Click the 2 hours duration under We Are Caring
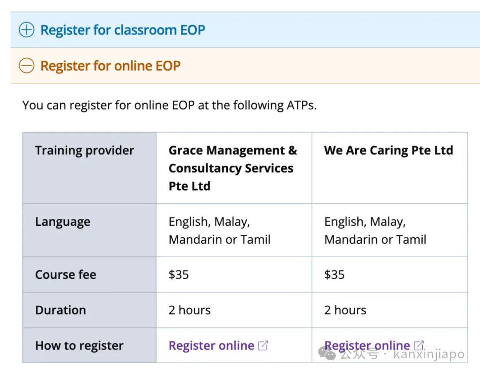Image resolution: width=480 pixels, height=373 pixels. (x=345, y=310)
